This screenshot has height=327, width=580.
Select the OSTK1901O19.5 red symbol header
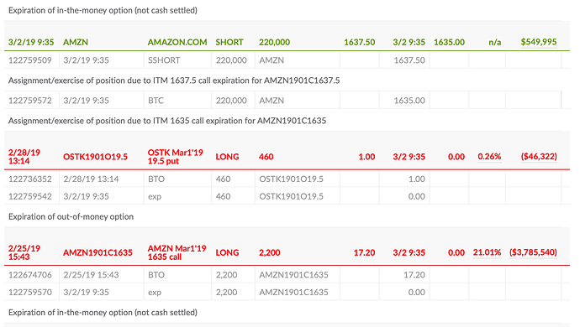coord(96,157)
